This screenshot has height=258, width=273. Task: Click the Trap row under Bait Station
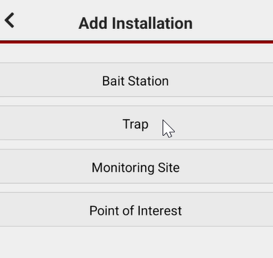click(136, 123)
